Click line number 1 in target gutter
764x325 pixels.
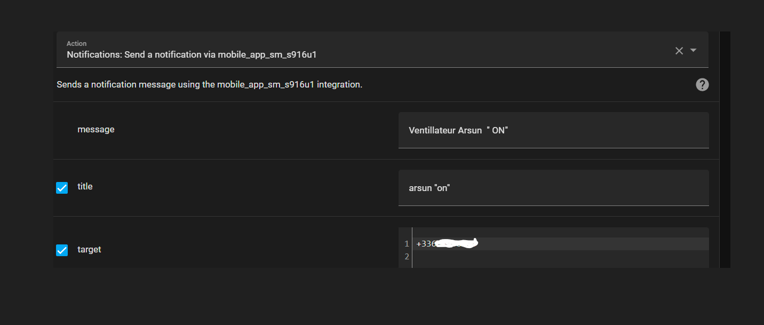407,244
